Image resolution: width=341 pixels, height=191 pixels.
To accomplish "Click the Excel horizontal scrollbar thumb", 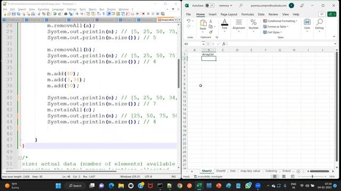I will pos(320,171).
